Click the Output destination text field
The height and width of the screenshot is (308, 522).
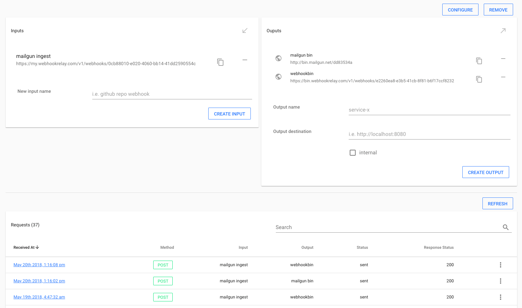coord(429,134)
